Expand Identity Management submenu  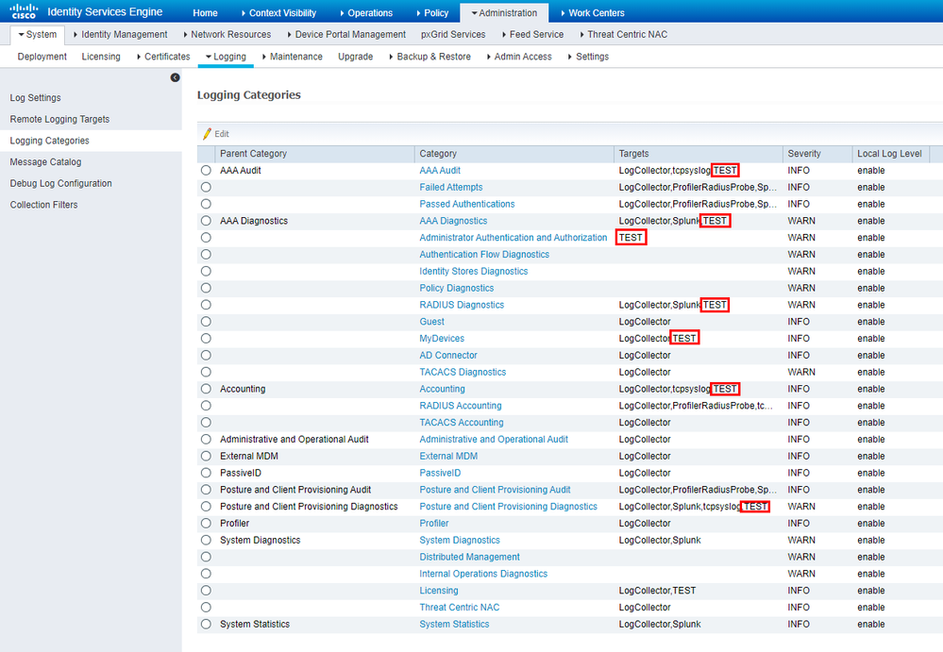pyautogui.click(x=120, y=34)
